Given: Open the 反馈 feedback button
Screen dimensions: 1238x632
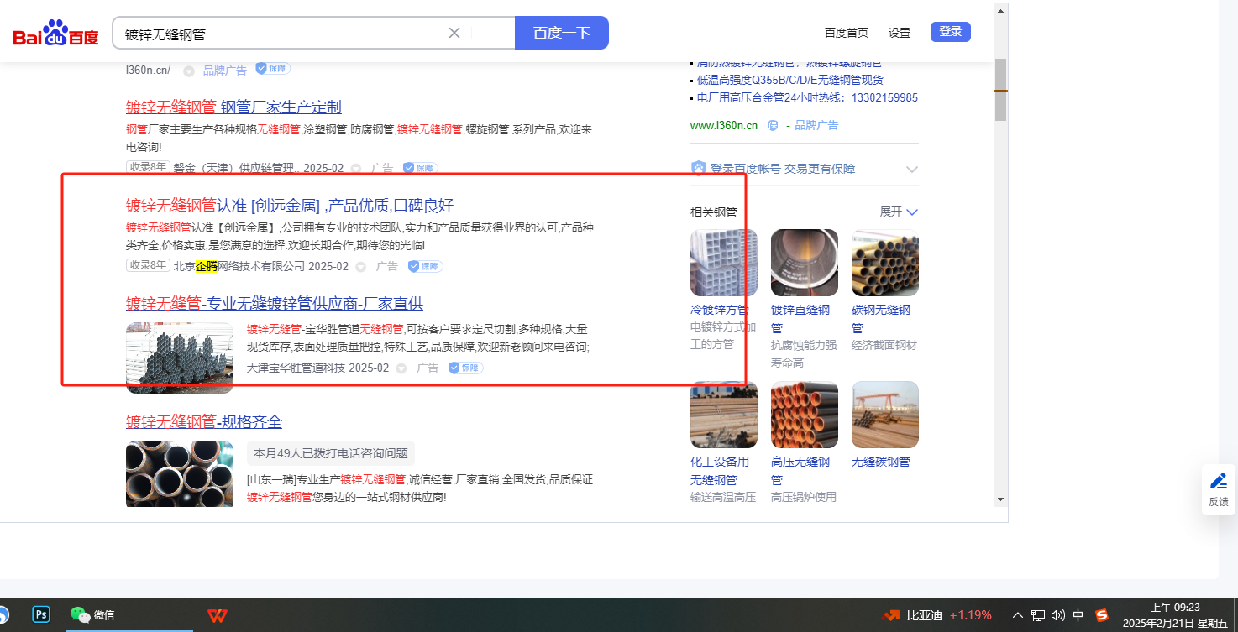Looking at the screenshot, I should [1219, 489].
